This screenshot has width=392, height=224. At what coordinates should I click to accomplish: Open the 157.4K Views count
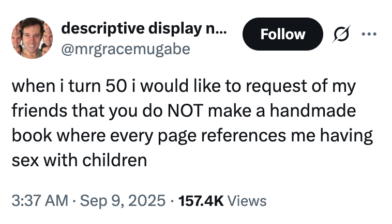(202, 200)
